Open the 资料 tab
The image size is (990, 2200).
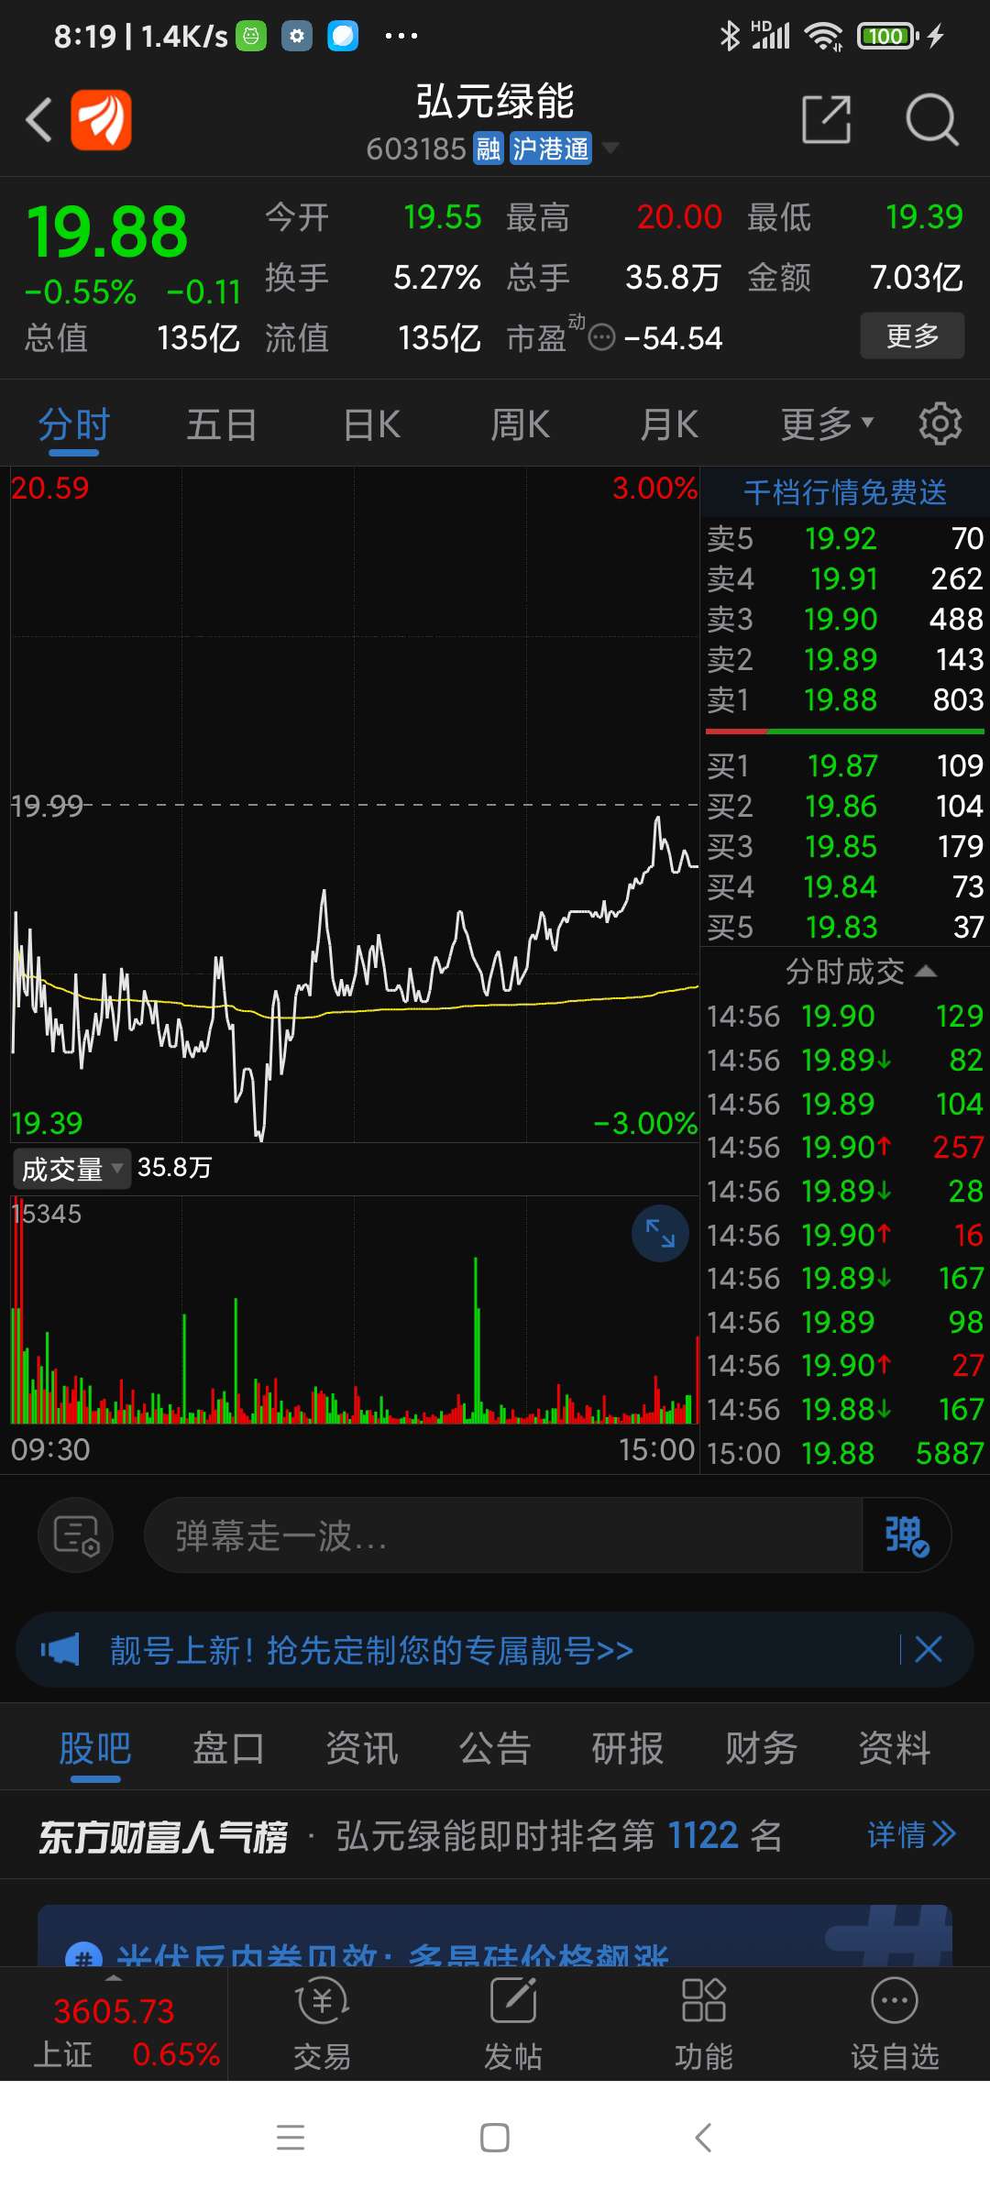894,1748
